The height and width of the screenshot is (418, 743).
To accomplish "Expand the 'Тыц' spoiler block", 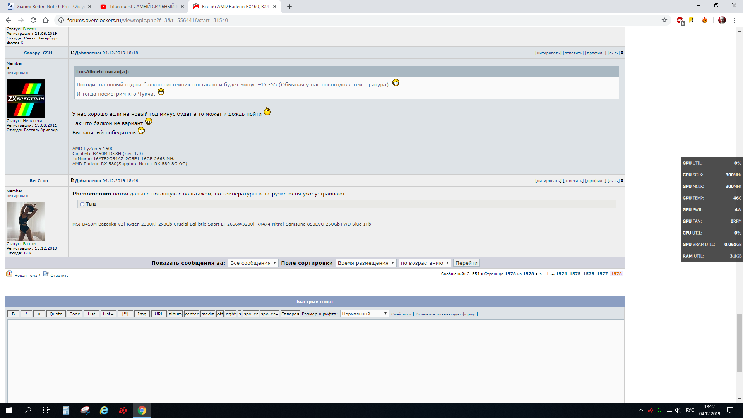I will pyautogui.click(x=82, y=204).
